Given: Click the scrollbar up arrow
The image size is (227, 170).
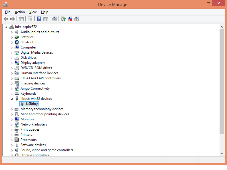Looking at the screenshot, I should point(222,27).
